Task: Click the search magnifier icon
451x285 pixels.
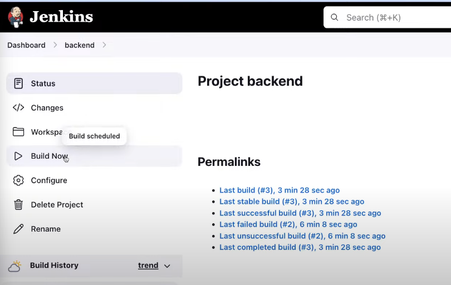Action: pyautogui.click(x=334, y=17)
